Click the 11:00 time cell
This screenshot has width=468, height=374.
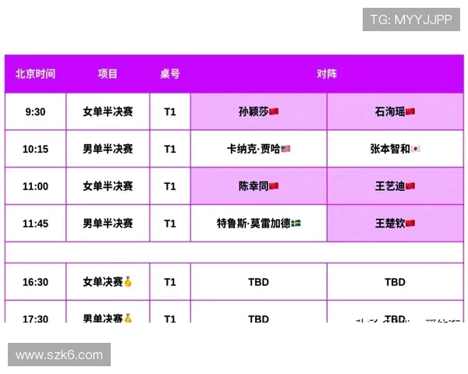(35, 186)
